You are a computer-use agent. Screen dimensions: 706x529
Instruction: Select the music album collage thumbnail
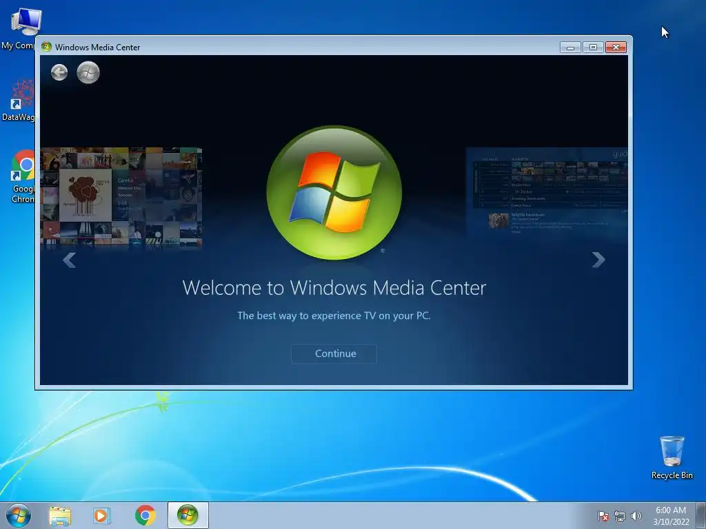pyautogui.click(x=121, y=198)
